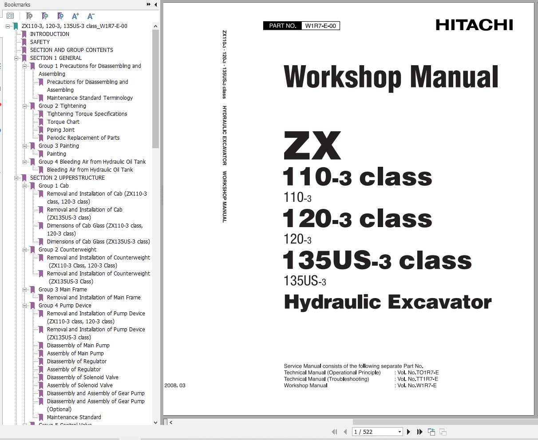This screenshot has width=538, height=440.
Task: Open the bookmarks options menu icon
Action: 10,16
